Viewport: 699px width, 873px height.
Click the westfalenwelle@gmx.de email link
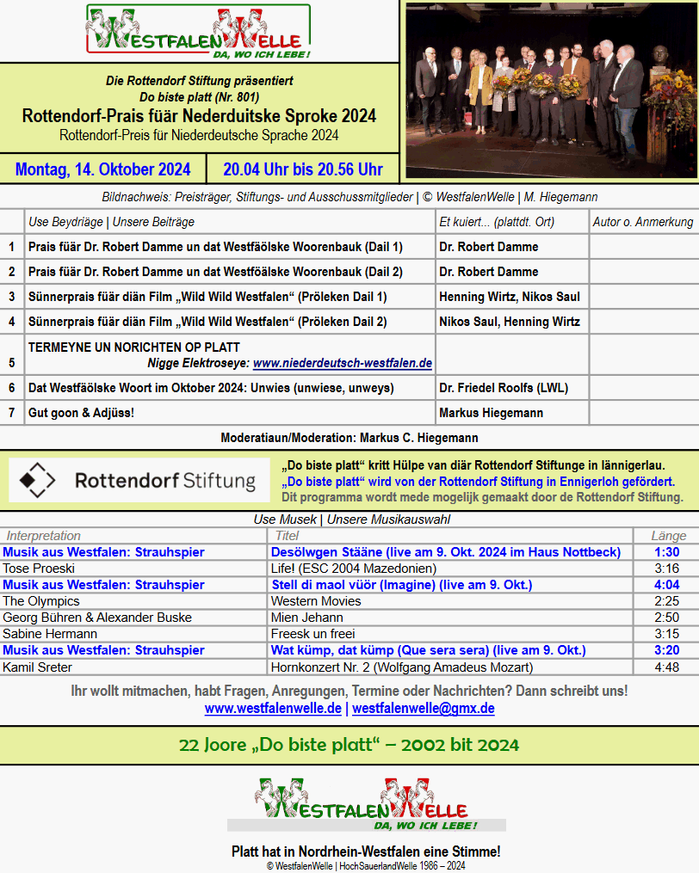423,708
